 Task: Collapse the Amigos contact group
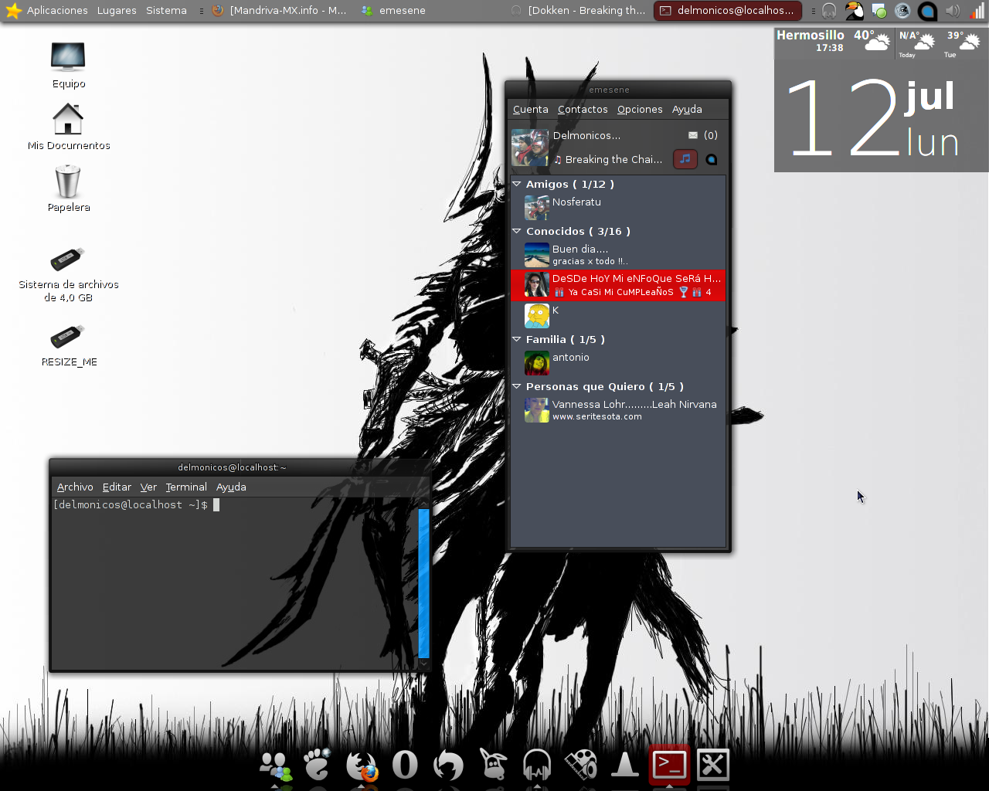517,184
